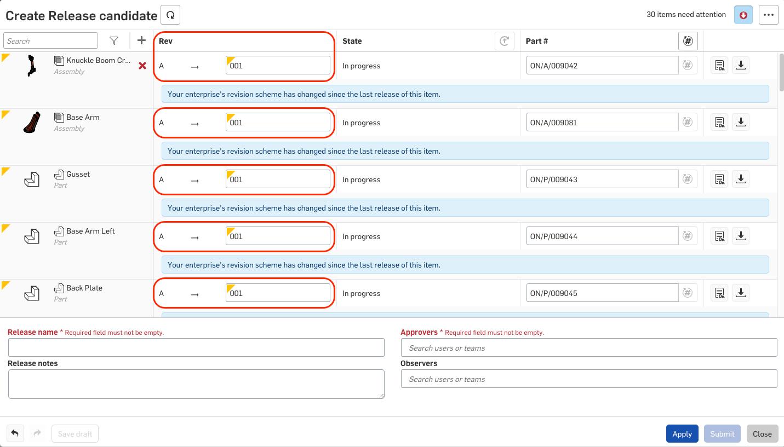784x447 pixels.
Task: Open the Observers search users field
Action: click(589, 379)
